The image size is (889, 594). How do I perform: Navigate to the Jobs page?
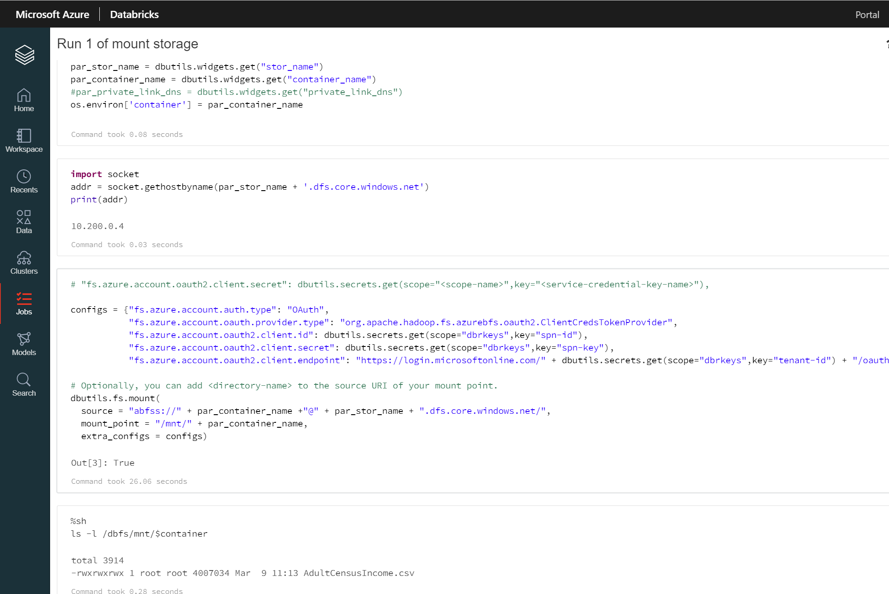23,303
